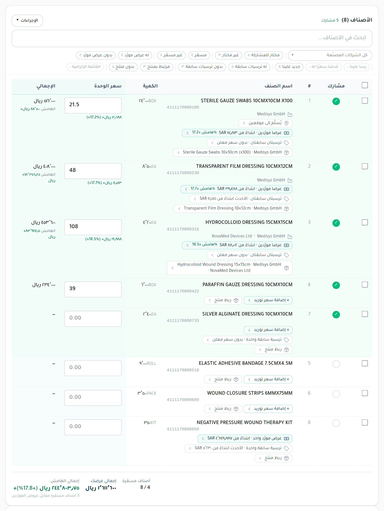Enable participation for Wound Closure Strips
Screen dimensions: 384x511
coord(336,394)
